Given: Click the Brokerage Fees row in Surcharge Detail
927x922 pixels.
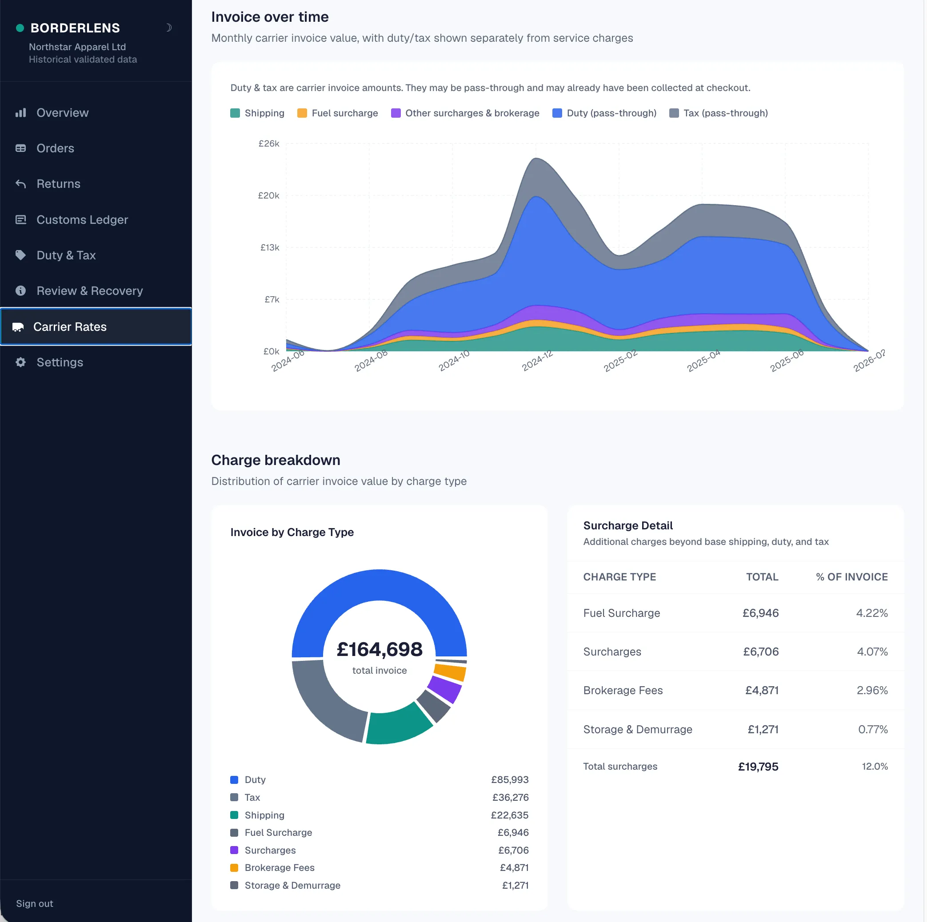Looking at the screenshot, I should tap(735, 691).
